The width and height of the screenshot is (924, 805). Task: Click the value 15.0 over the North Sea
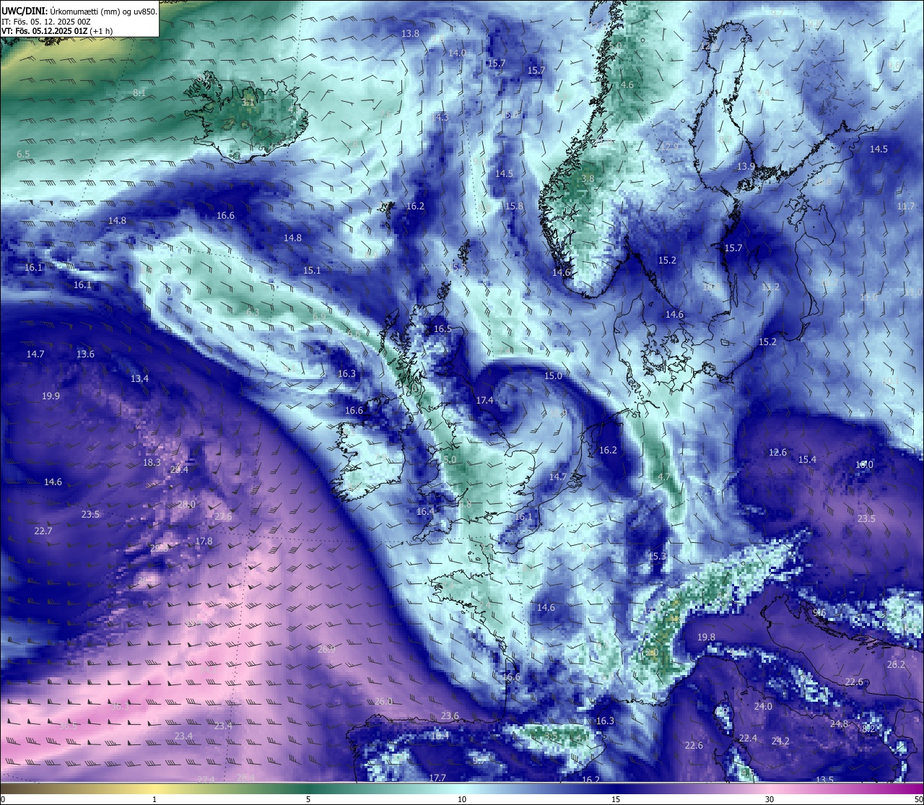point(553,376)
